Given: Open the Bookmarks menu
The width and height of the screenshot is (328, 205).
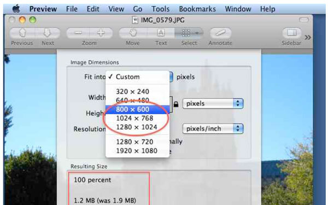Looking at the screenshot, I should coord(197,9).
